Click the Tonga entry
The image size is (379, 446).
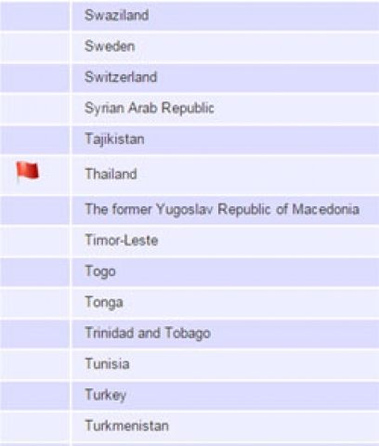[x=104, y=302]
